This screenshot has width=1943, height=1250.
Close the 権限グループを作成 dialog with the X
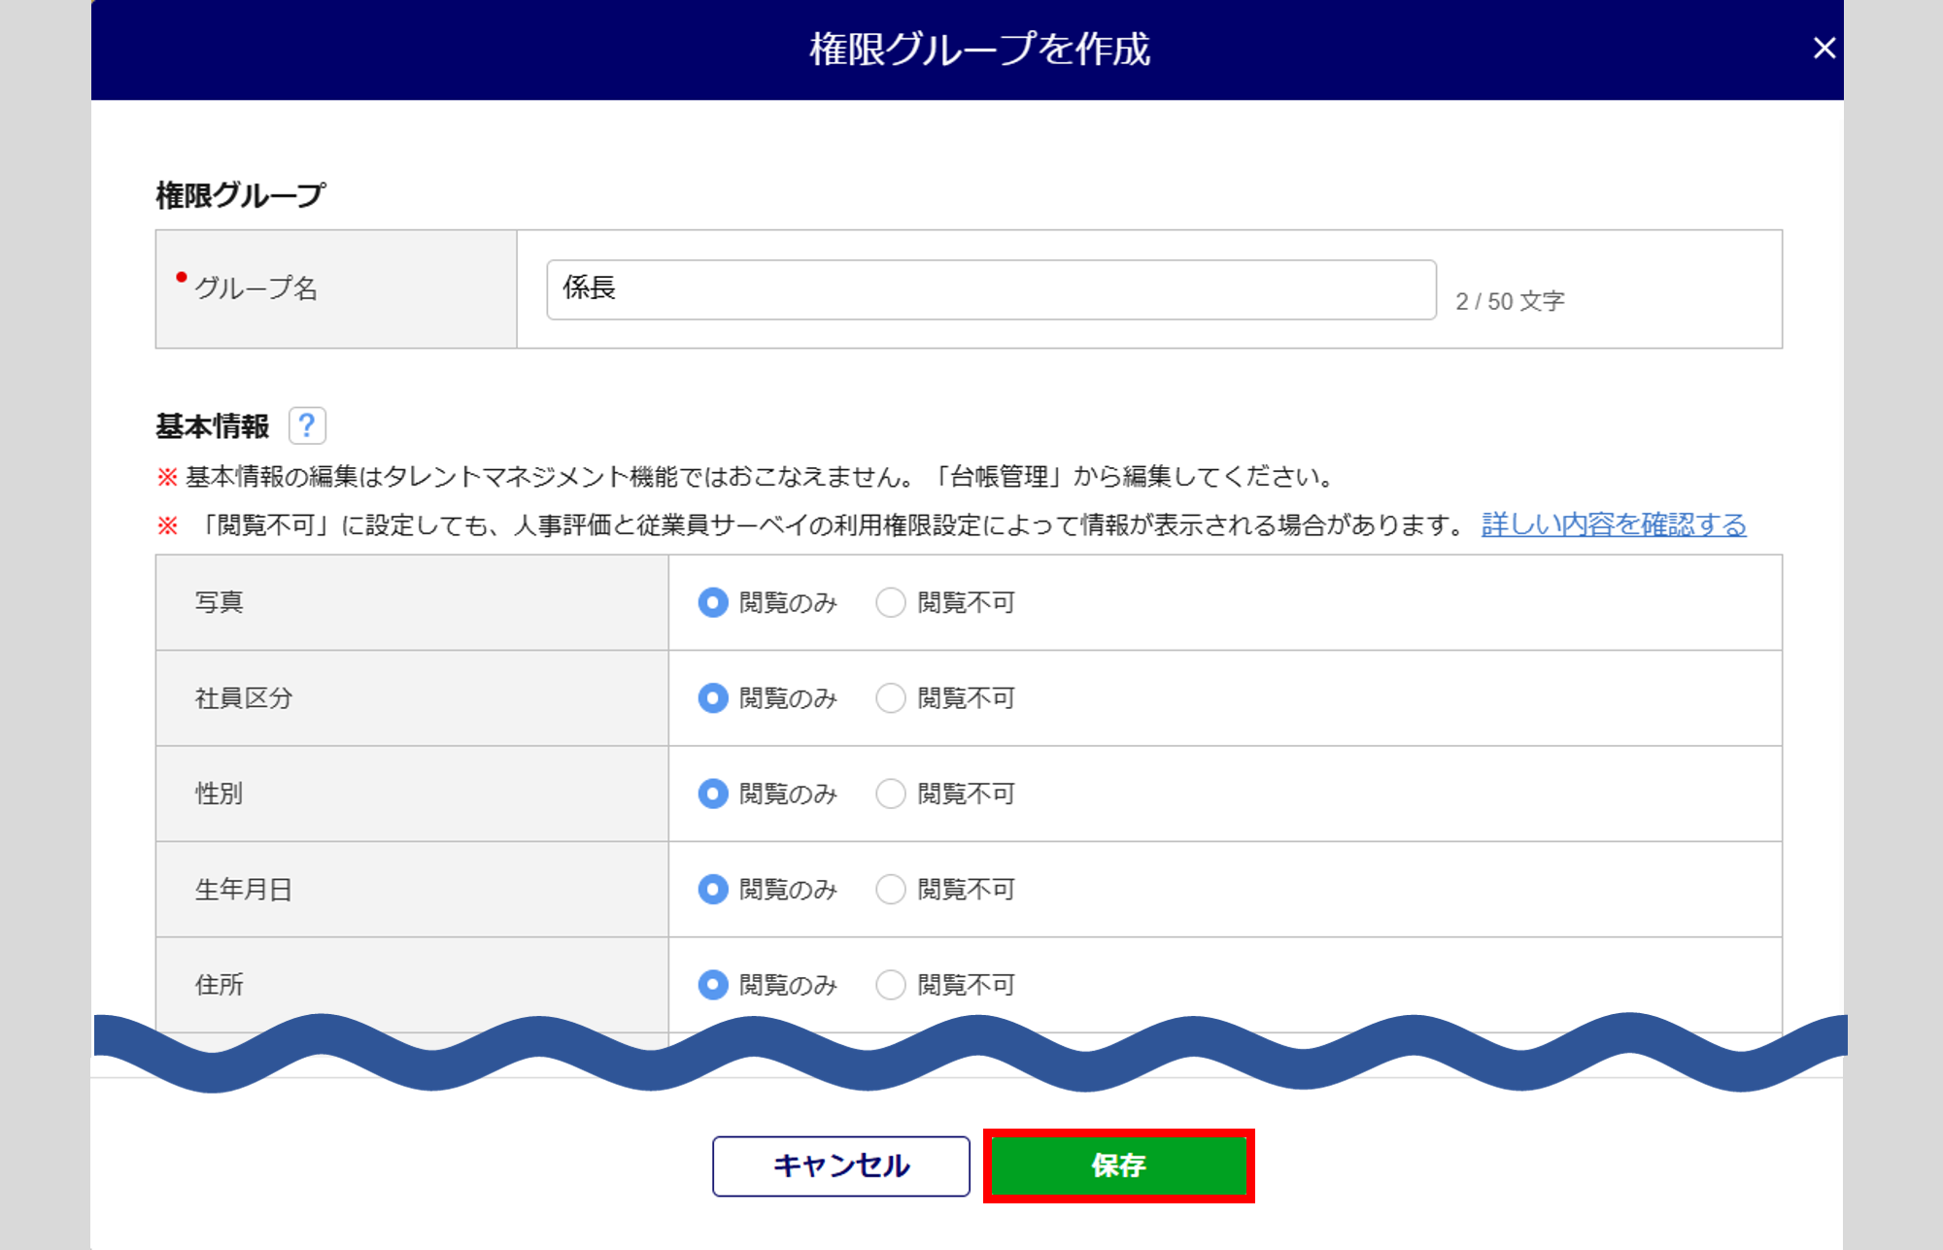click(1824, 48)
